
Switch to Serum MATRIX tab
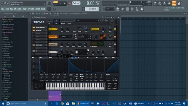coord(63,22)
